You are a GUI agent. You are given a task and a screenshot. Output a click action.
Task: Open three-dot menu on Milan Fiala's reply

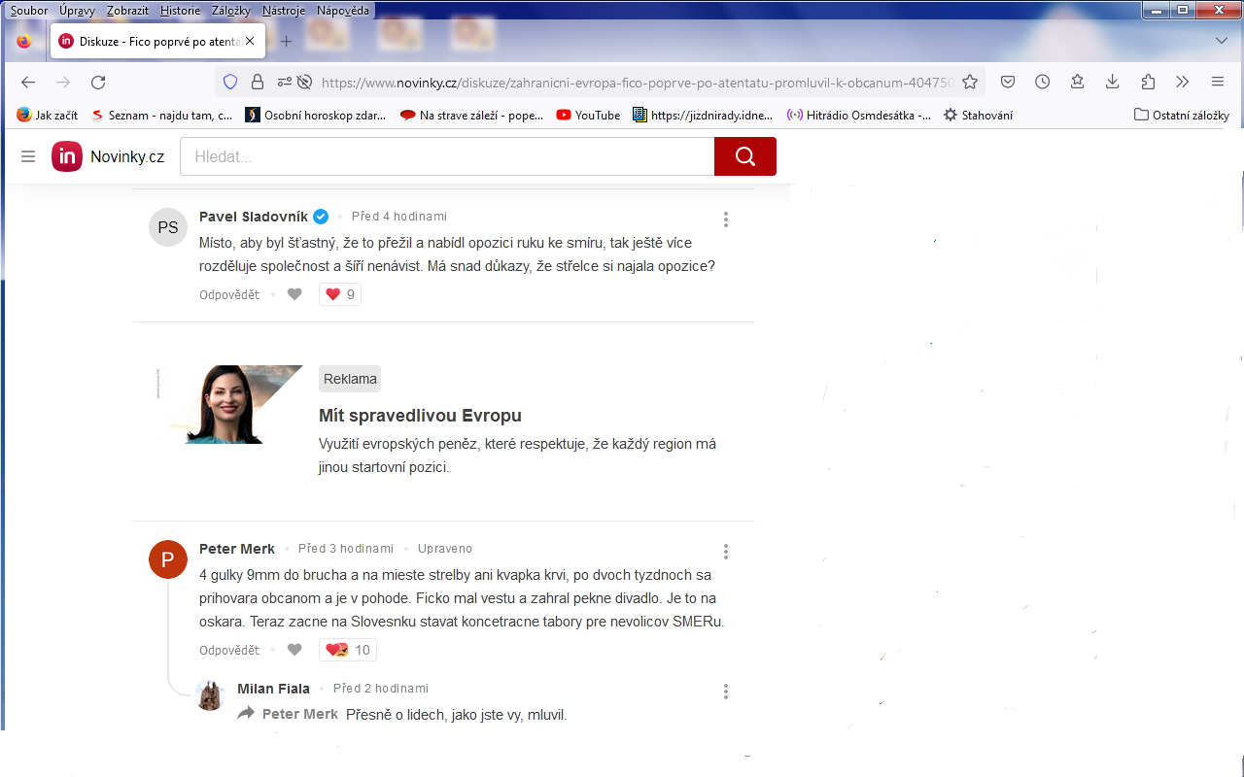point(725,692)
